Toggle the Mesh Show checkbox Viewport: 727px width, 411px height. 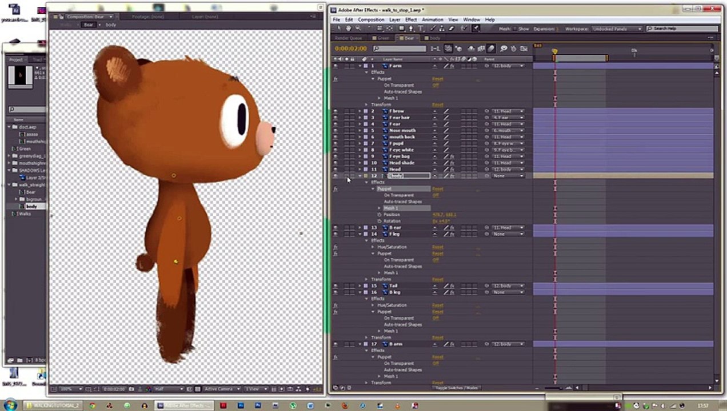(x=514, y=29)
